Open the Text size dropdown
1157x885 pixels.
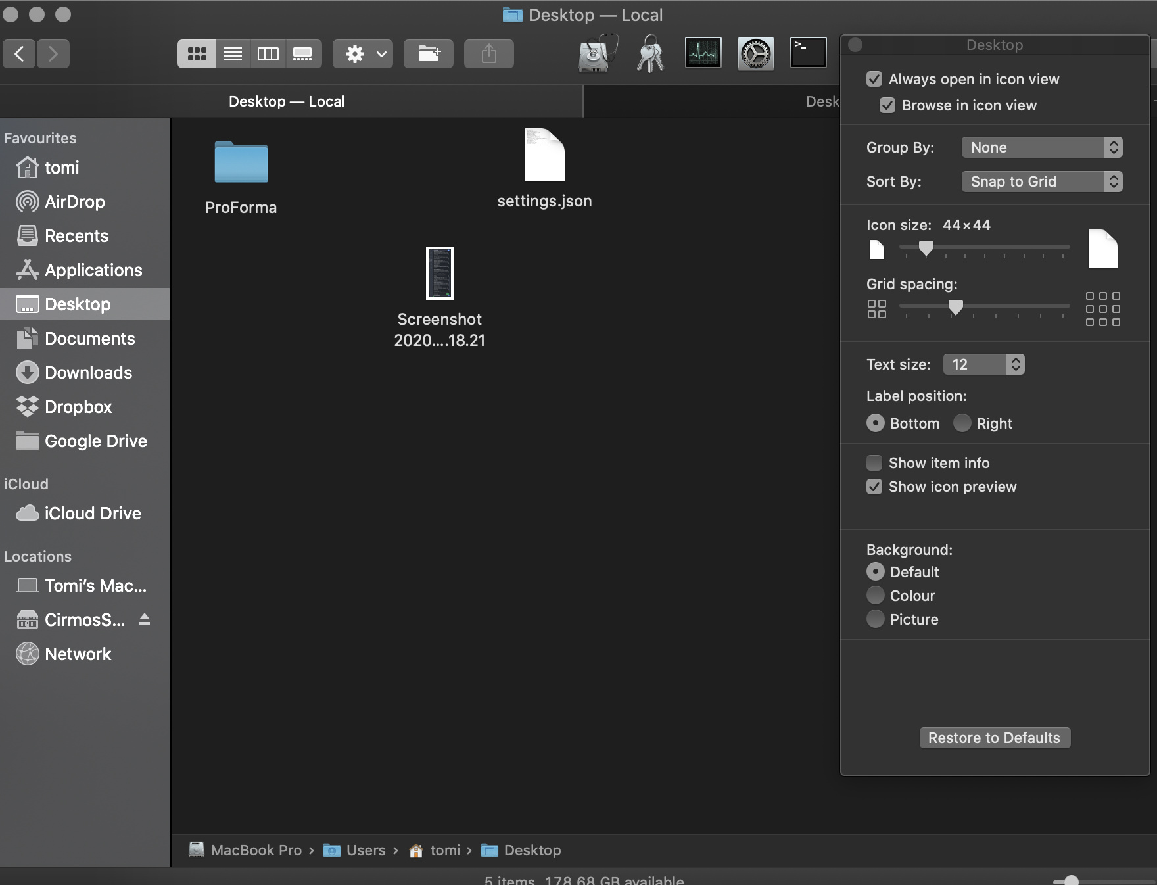[x=983, y=364]
